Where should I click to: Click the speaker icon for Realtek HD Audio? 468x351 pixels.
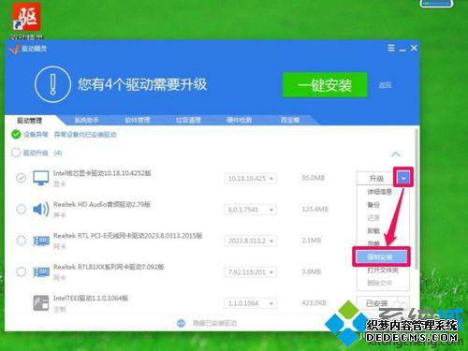coord(41,209)
